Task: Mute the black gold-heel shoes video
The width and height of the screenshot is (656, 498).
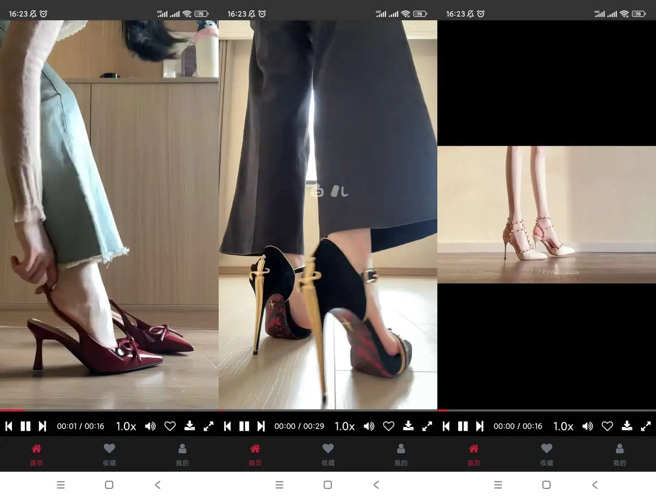Action: [x=369, y=426]
